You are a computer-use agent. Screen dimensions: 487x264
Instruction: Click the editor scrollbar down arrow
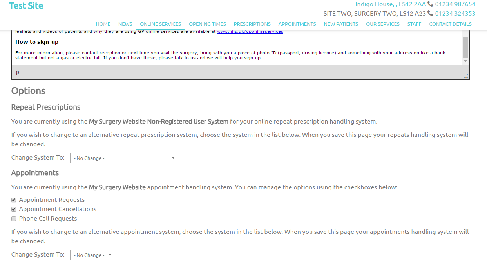(465, 61)
